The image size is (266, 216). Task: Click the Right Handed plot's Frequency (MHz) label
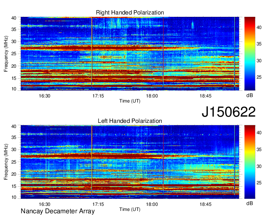point(6,54)
